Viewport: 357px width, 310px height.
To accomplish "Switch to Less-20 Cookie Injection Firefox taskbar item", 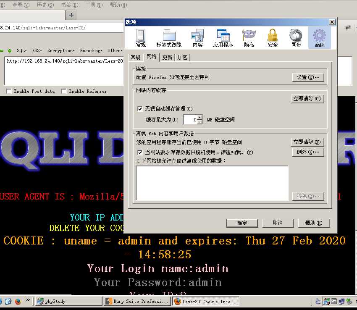I will (206, 301).
